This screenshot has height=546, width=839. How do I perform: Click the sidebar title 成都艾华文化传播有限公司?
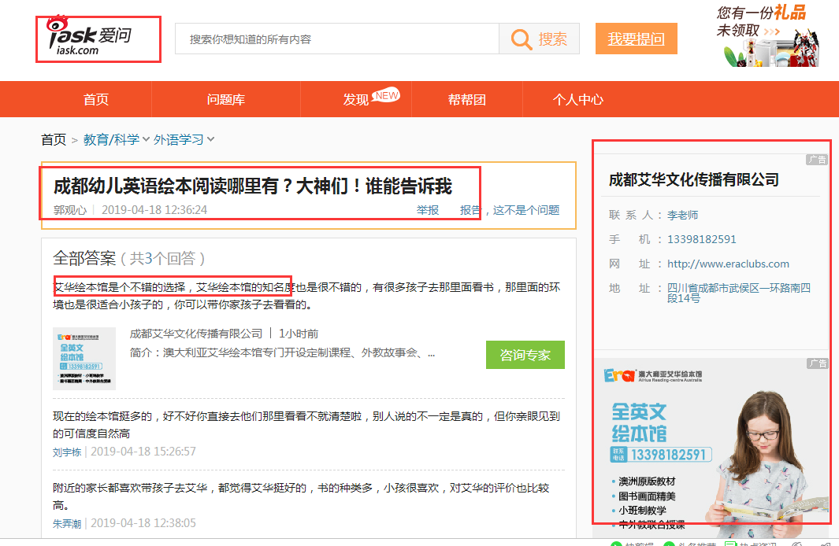[694, 179]
